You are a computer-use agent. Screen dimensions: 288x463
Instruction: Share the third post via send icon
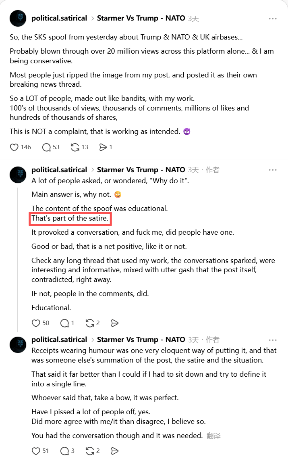coord(115,450)
